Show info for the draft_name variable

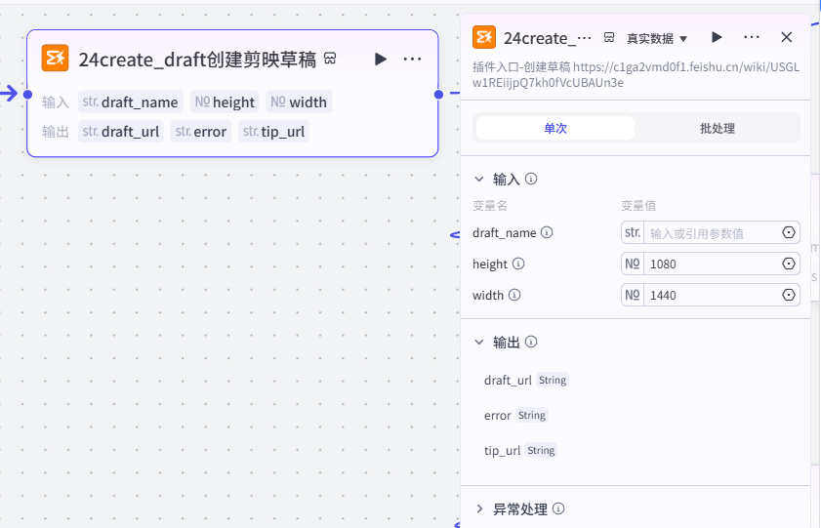coord(547,232)
